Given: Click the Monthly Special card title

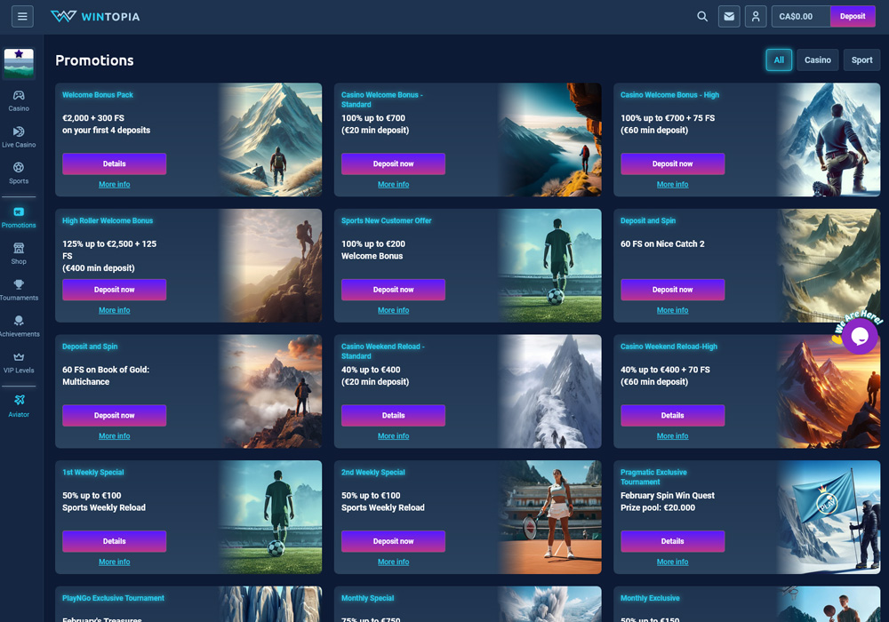Looking at the screenshot, I should 367,598.
